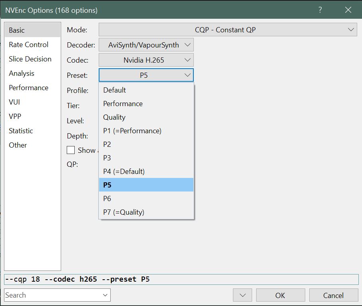Choose Default preset from the list
This screenshot has width=362, height=306.
click(146, 90)
